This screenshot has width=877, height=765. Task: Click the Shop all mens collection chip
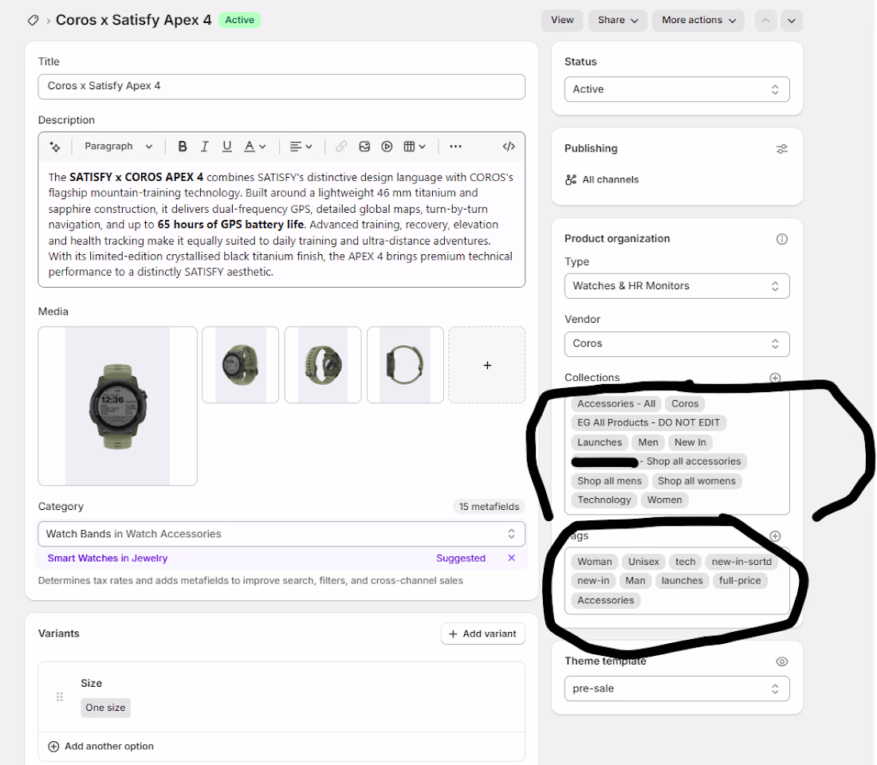(610, 481)
